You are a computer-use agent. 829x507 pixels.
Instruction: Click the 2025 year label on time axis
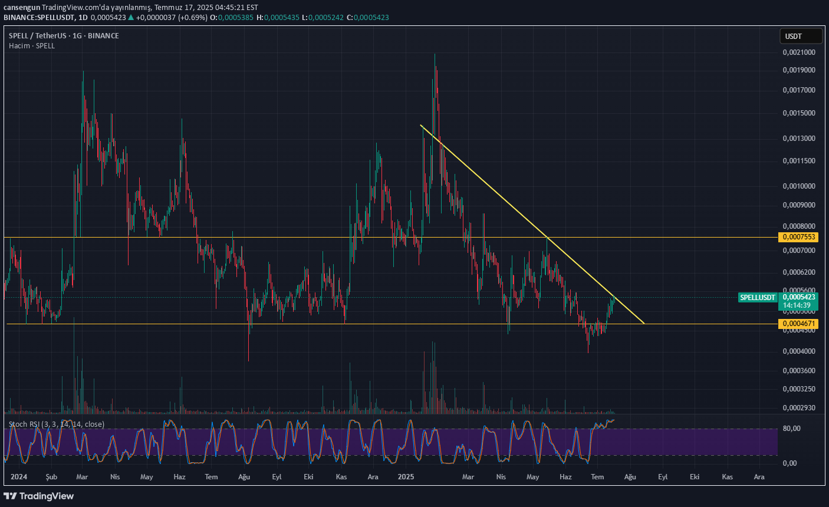click(406, 477)
